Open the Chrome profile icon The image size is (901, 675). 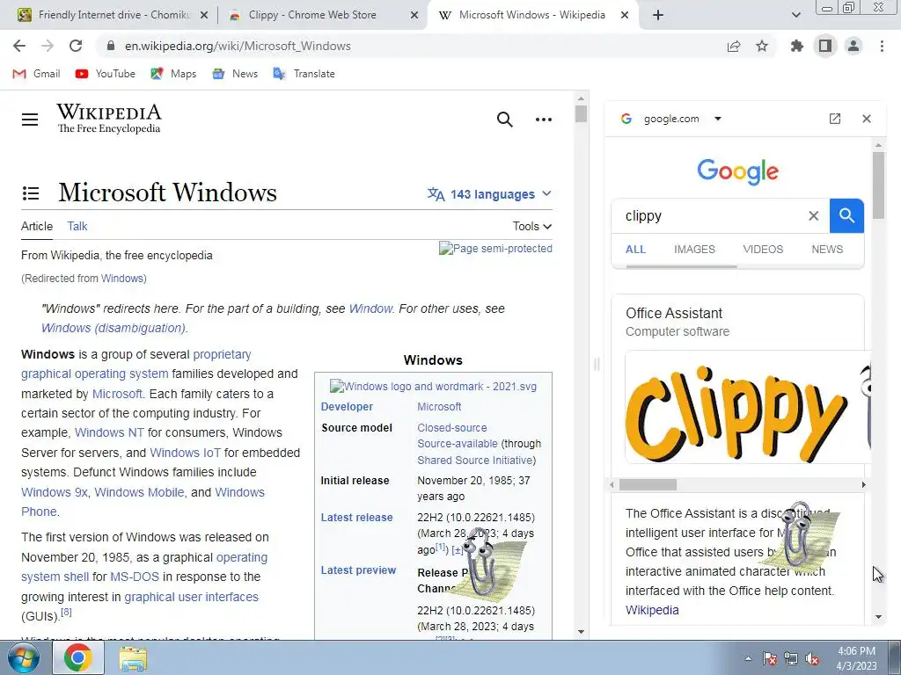pos(853,46)
